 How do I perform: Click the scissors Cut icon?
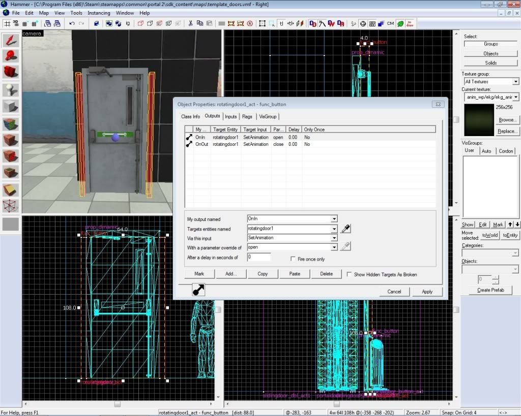191,23
